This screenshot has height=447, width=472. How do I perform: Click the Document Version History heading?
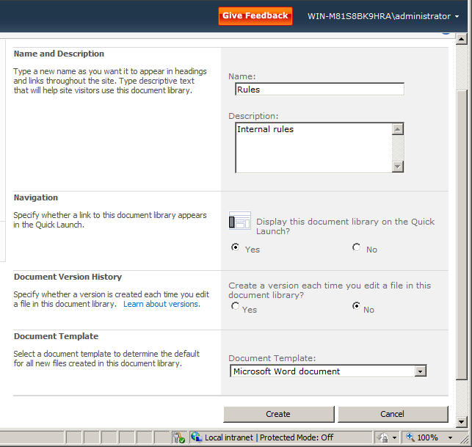point(68,277)
